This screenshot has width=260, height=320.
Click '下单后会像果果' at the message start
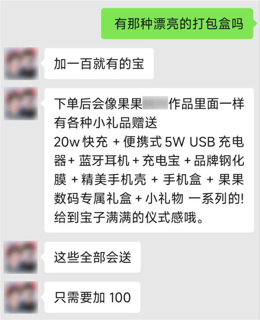[x=98, y=103]
